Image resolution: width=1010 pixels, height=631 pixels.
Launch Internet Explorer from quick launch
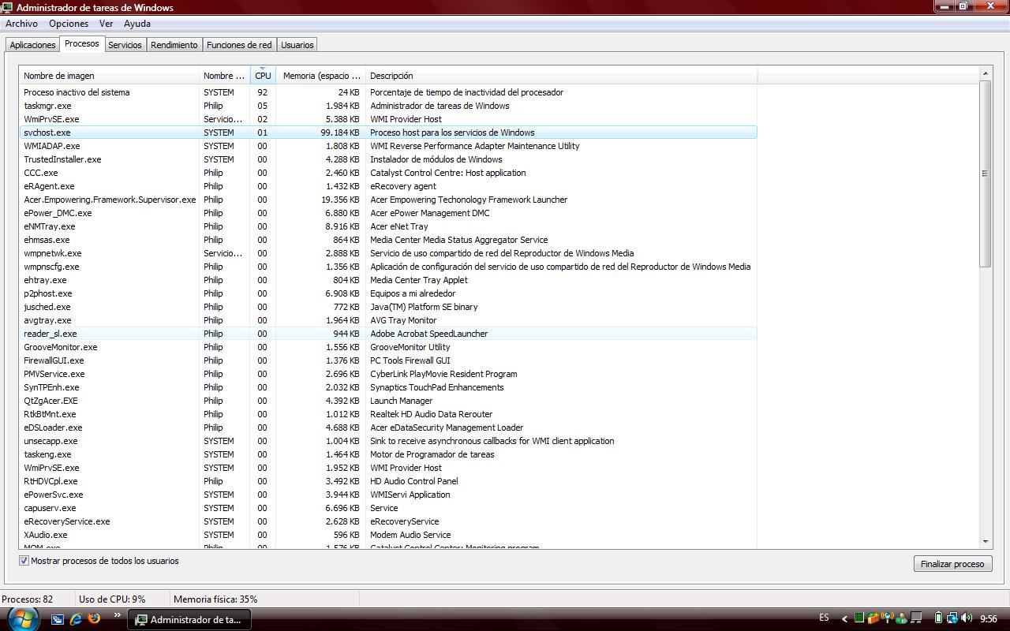click(x=76, y=619)
